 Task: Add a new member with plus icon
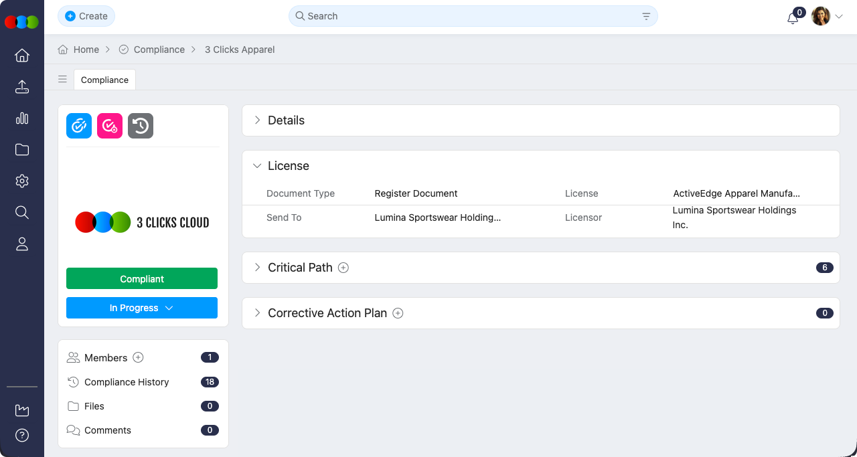[138, 358]
